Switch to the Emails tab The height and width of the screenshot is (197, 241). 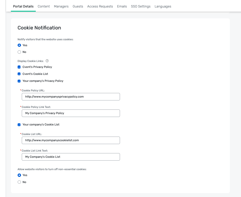(122, 6)
